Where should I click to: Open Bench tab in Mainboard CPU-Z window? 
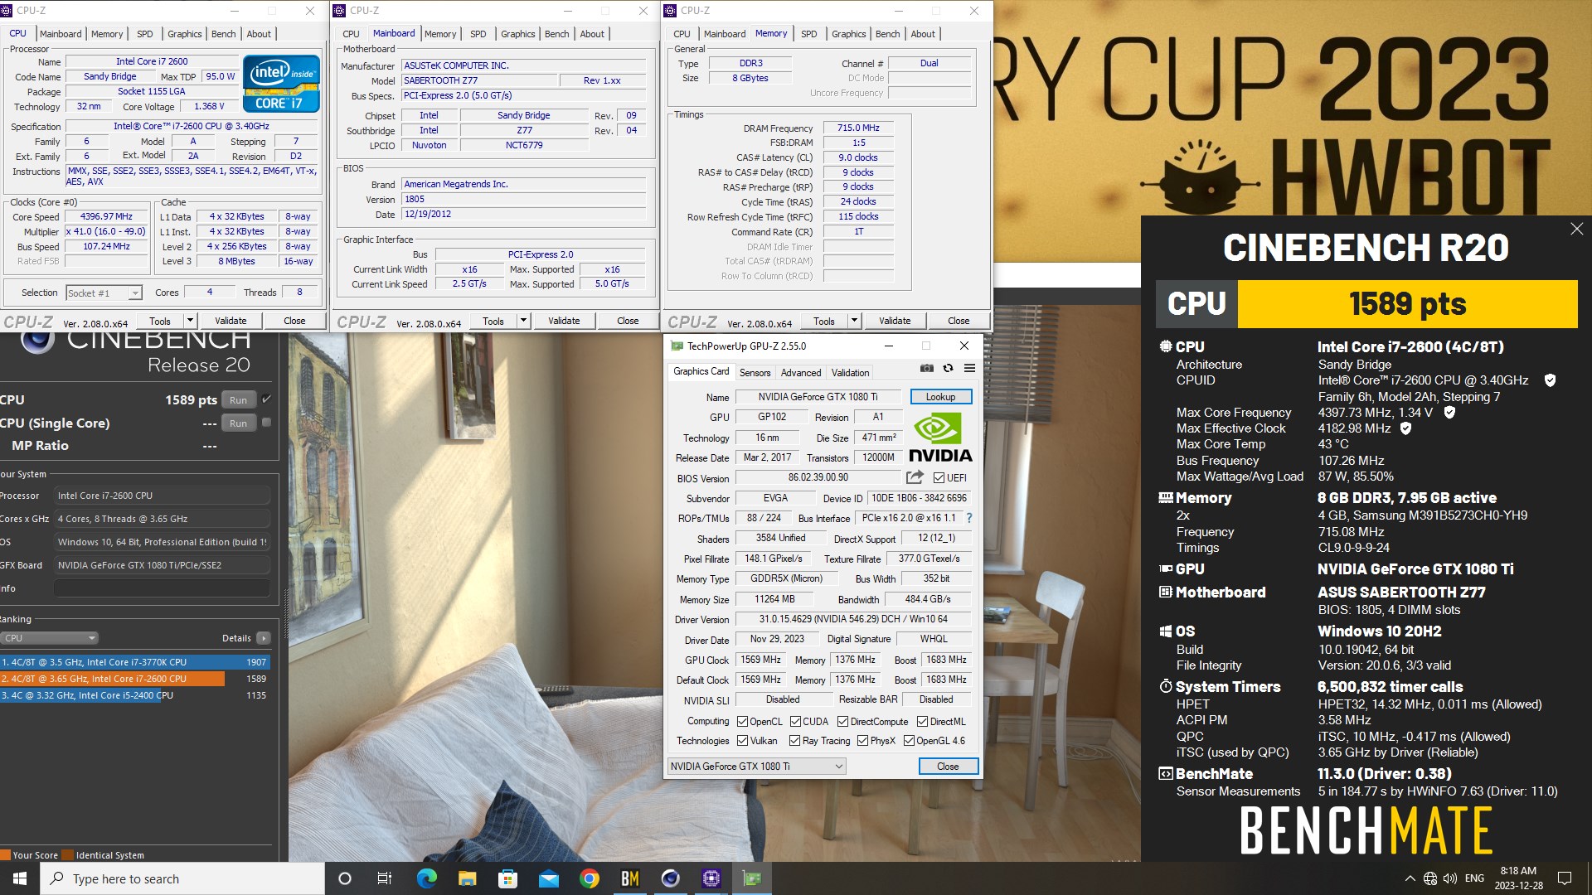557,34
